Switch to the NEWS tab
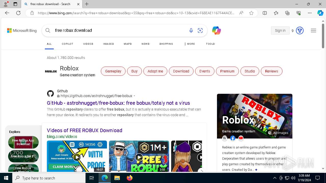Viewport: 326px width, 183px height. tap(145, 44)
